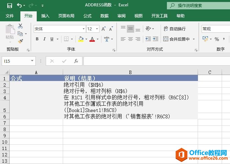Open the borders dropdown arrow
Image resolution: width=230 pixels, height=164 pixels.
72,39
